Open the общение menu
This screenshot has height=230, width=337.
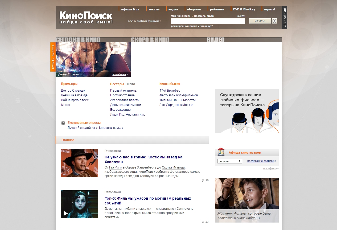[194, 9]
